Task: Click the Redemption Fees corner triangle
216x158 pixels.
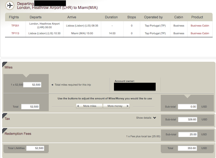Action: click(x=4, y=131)
